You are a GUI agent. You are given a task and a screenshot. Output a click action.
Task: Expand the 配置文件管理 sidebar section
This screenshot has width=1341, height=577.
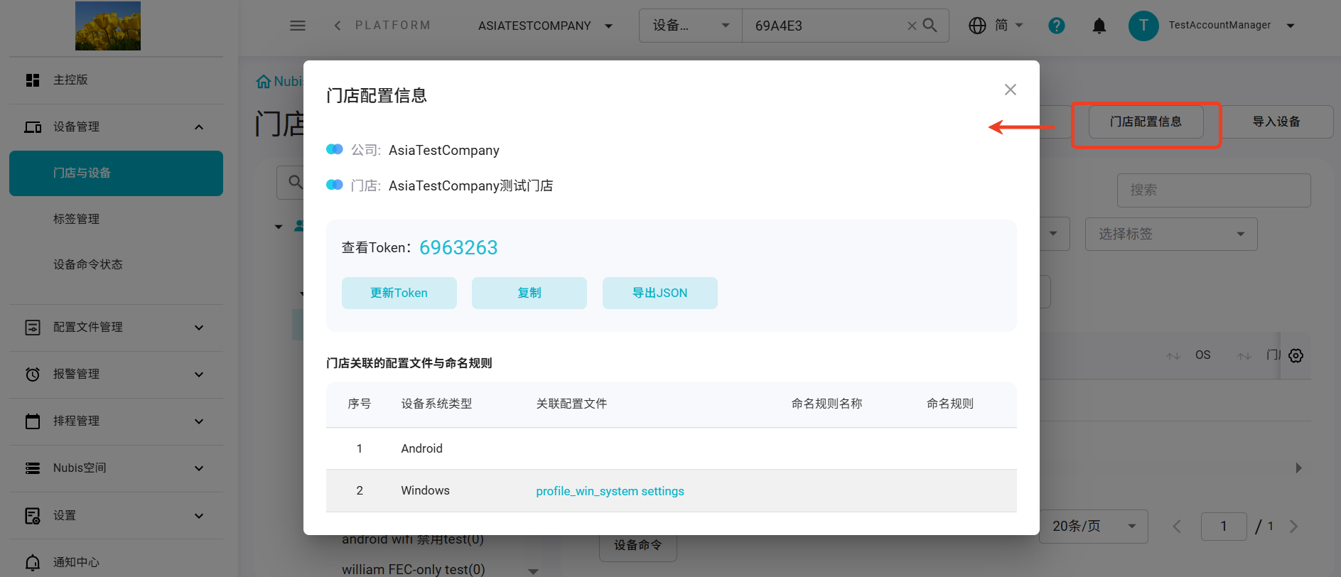coord(199,328)
